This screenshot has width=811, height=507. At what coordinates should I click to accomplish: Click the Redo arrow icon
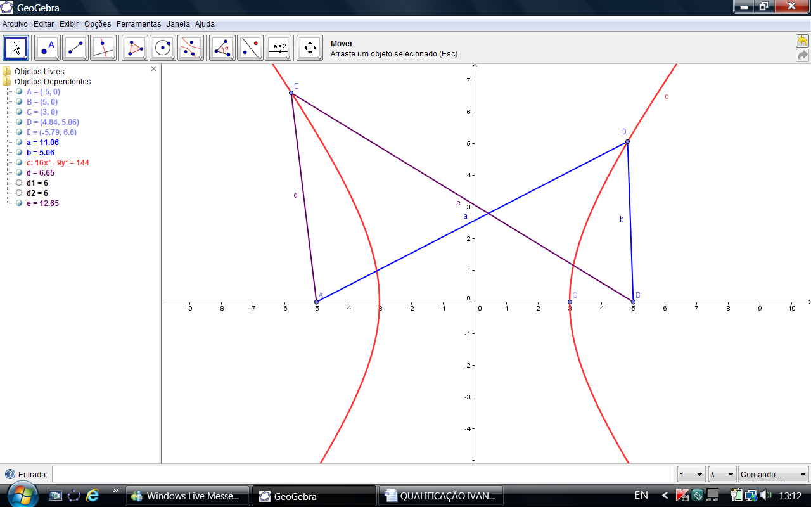pos(803,56)
